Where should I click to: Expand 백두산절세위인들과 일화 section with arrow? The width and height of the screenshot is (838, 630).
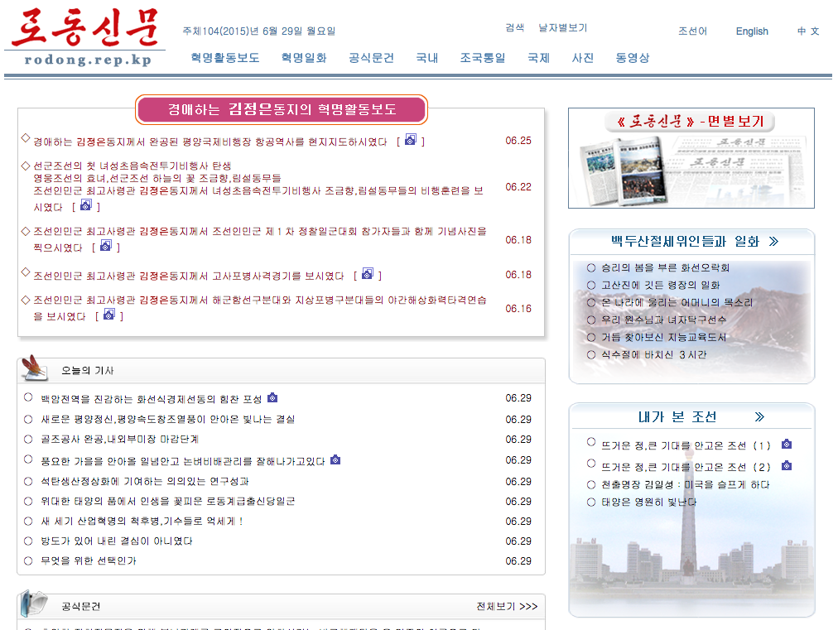(x=773, y=242)
